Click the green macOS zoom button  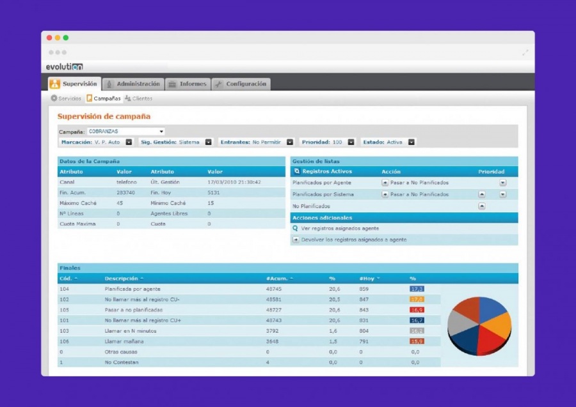[66, 38]
